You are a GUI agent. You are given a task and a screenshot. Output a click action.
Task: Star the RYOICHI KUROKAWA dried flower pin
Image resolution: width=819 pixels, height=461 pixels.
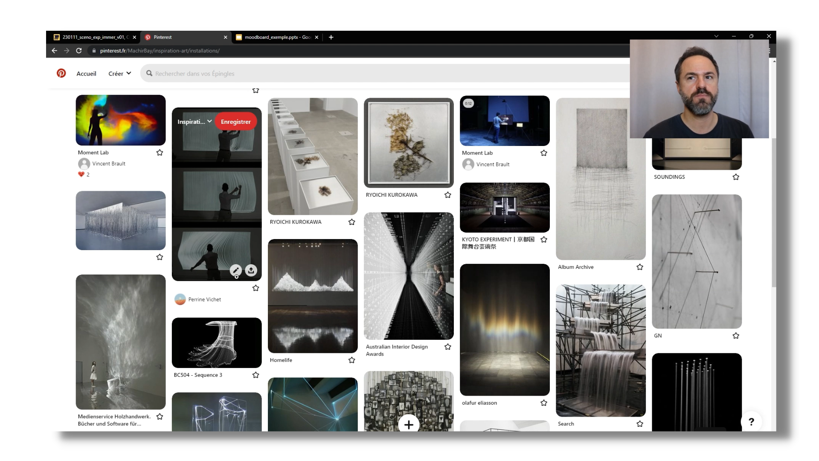coord(447,195)
